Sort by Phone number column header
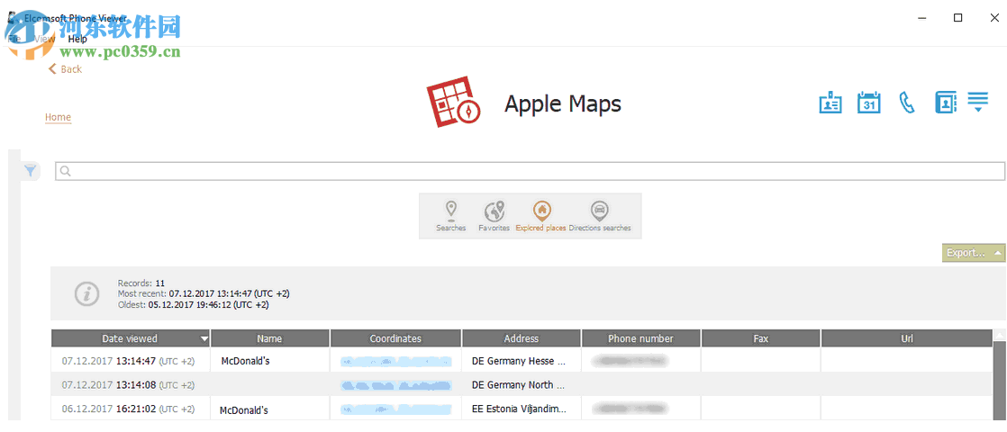 [x=641, y=338]
